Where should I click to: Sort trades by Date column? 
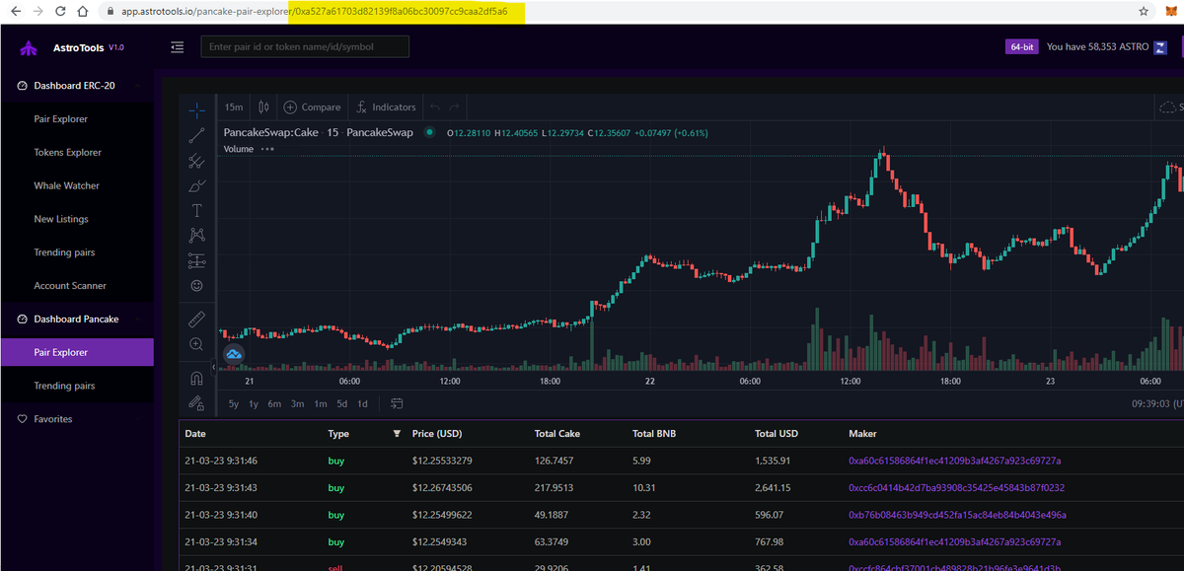(195, 433)
